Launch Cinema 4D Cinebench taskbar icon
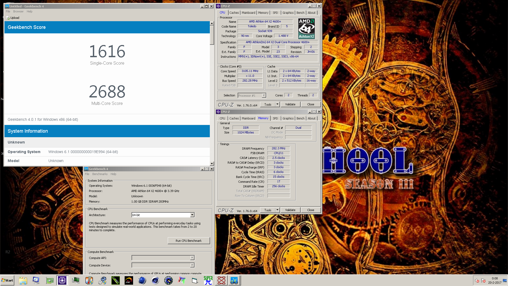508x286 pixels. point(155,280)
